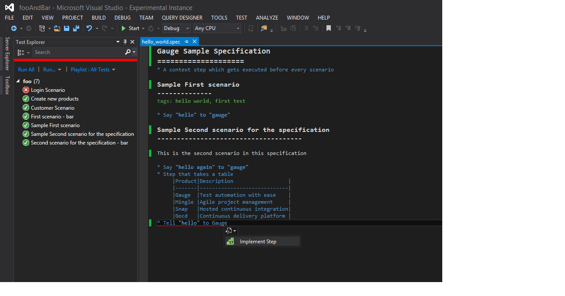Click the light bulb smart tag icon

point(229,231)
